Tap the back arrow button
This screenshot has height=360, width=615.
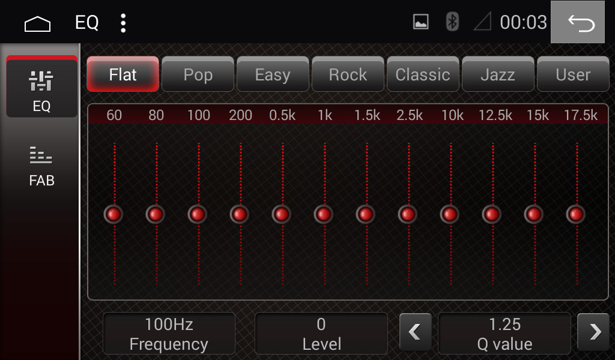point(578,22)
